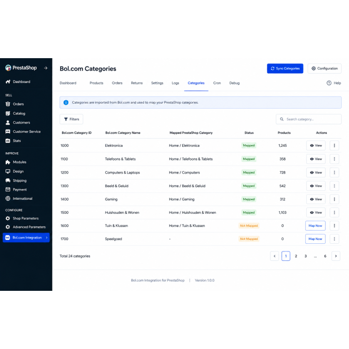The image size is (349, 349).
Task: Switch to the Logs tab
Action: click(175, 83)
